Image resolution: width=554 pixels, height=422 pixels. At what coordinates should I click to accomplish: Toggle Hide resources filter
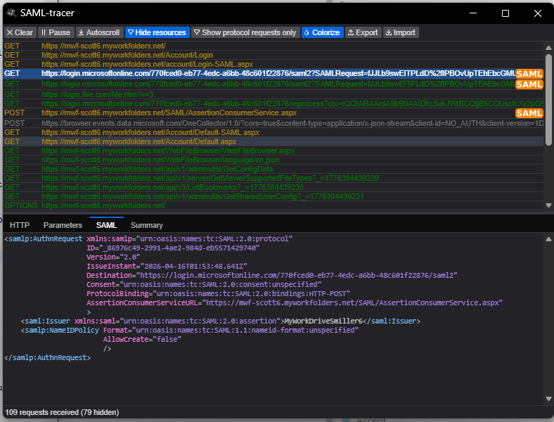tap(157, 32)
